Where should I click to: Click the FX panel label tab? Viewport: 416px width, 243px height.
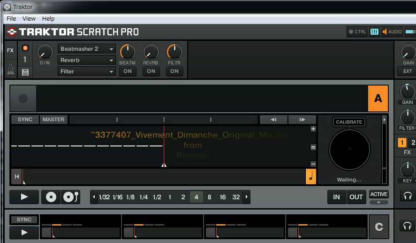[x=10, y=50]
